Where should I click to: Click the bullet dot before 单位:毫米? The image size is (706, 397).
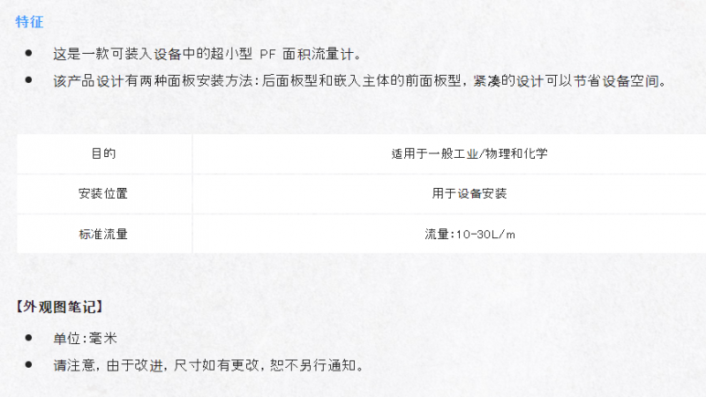[x=29, y=337]
